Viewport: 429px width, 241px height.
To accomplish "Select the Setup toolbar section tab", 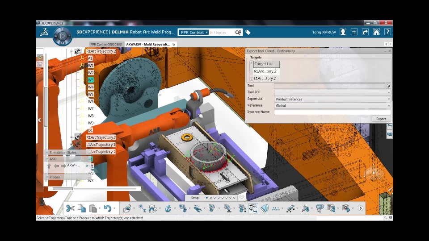I will [195, 198].
